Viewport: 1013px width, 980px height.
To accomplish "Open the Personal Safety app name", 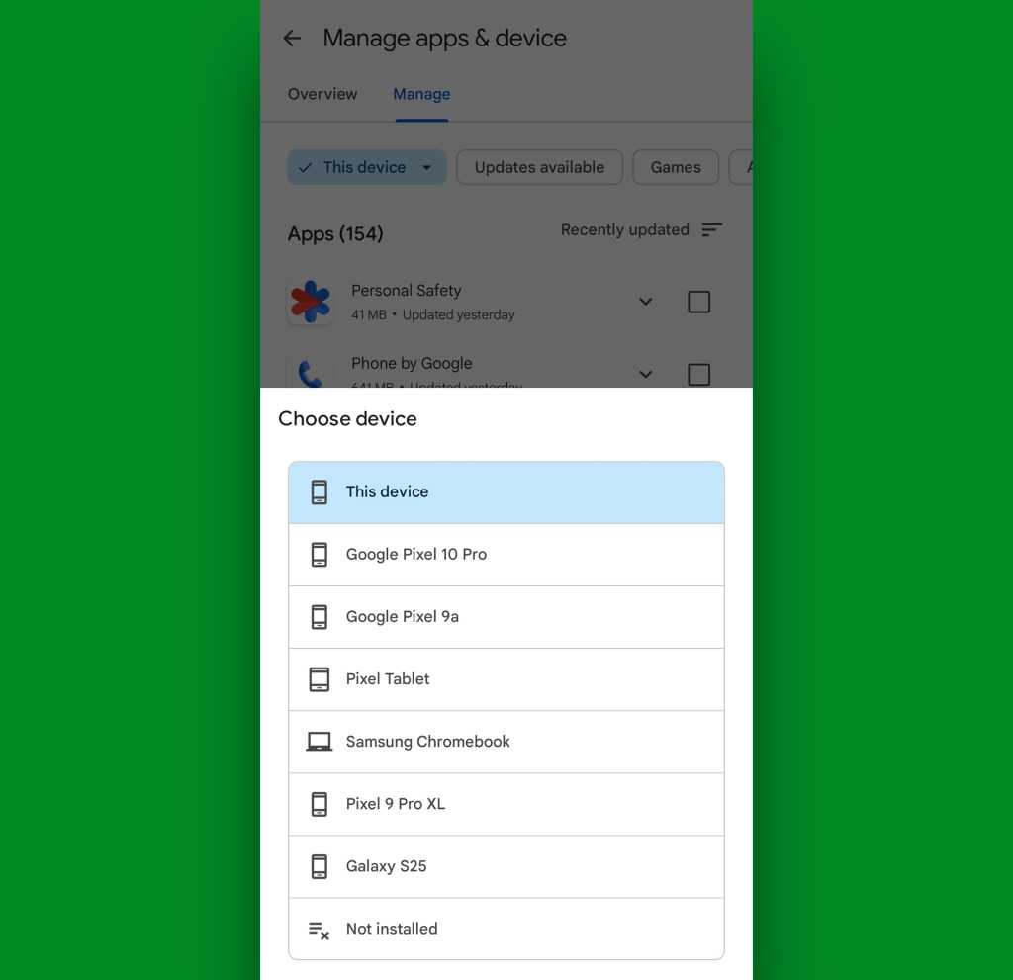I will tap(407, 291).
